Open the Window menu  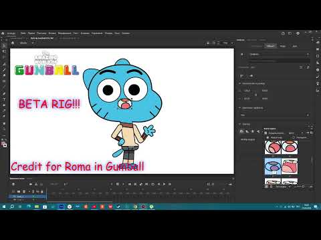coord(117,33)
